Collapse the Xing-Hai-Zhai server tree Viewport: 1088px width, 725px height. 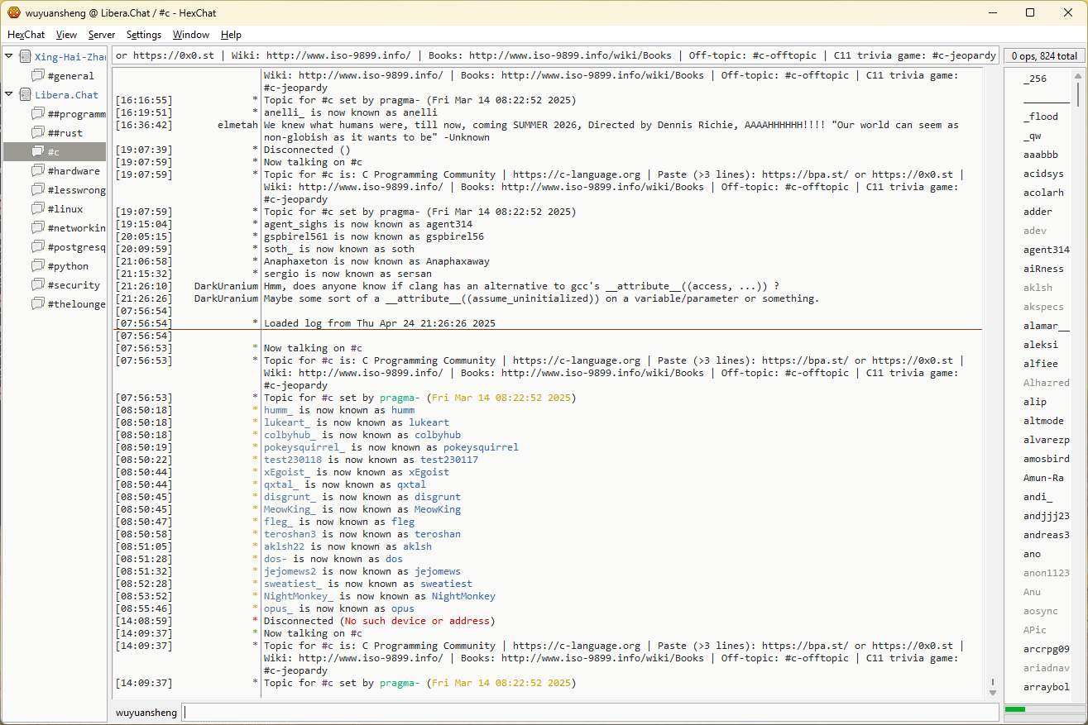pyautogui.click(x=9, y=57)
